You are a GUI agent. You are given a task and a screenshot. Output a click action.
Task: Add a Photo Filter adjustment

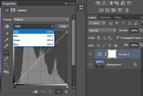pyautogui.click(x=117, y=3)
